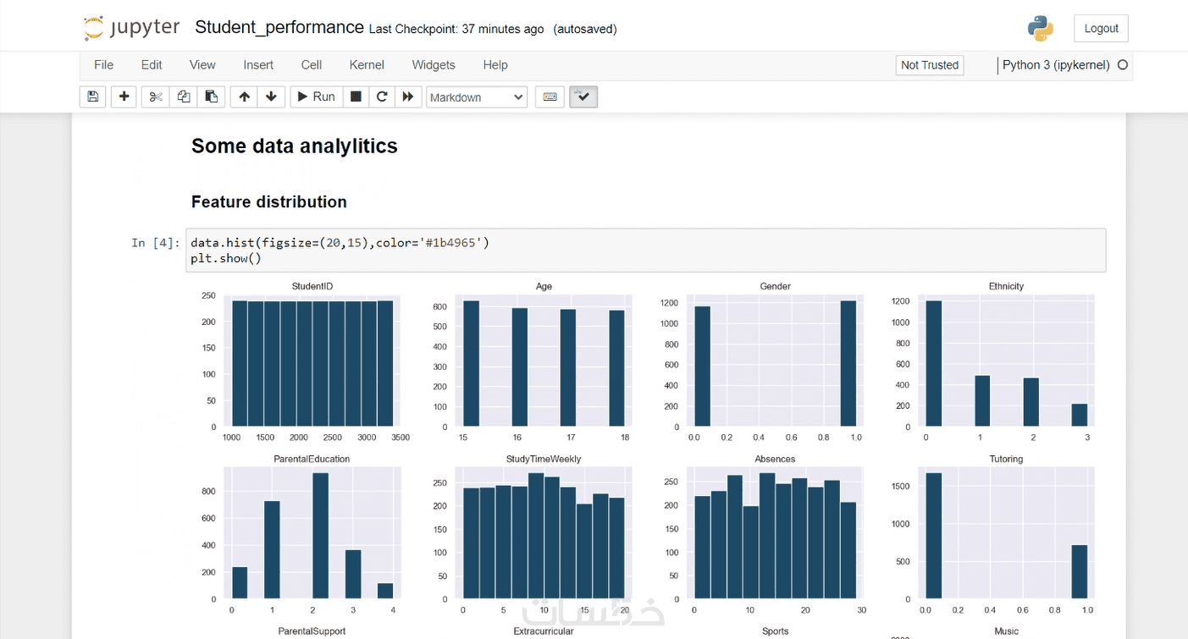The image size is (1188, 639).
Task: Insert a cell below with plus icon
Action: pos(124,97)
